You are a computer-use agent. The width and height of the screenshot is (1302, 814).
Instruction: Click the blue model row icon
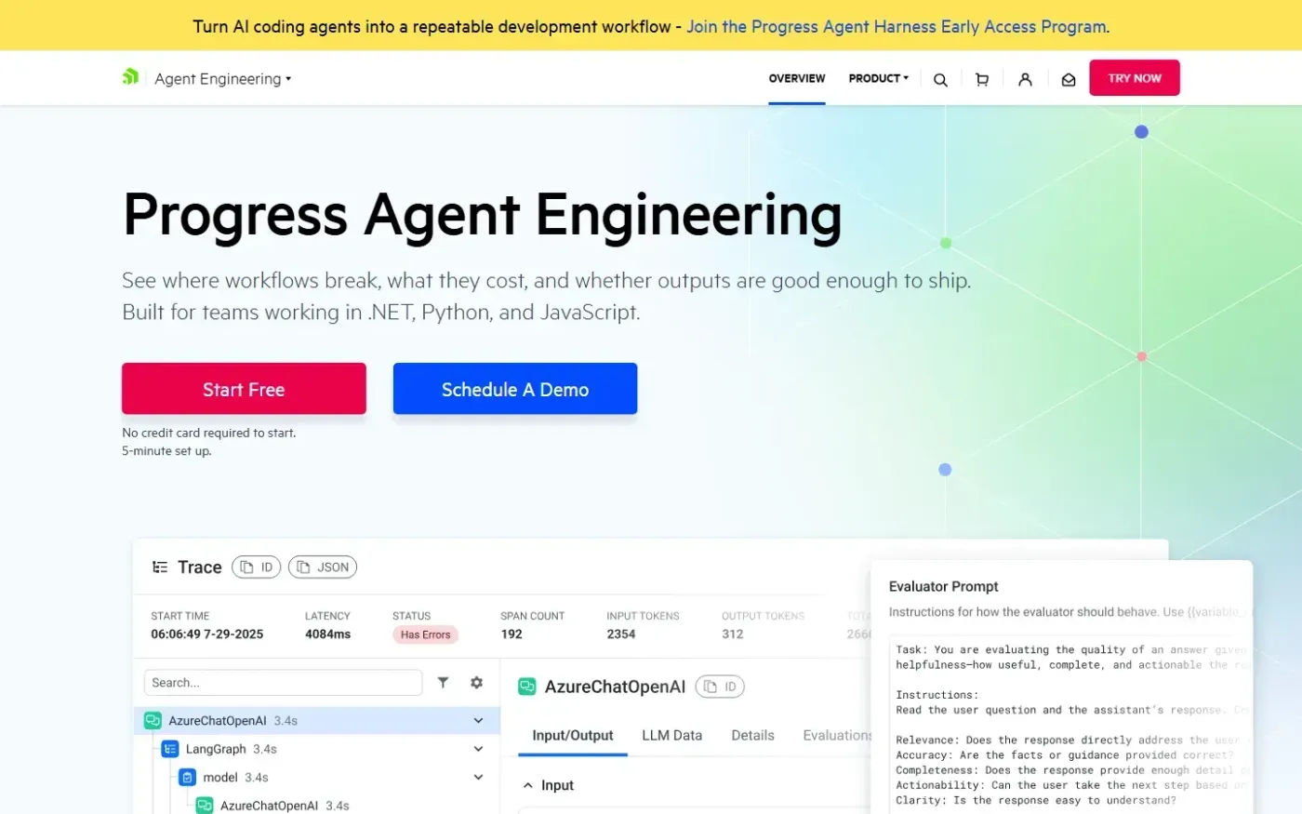(x=187, y=777)
